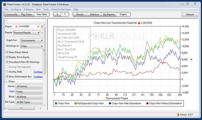
Task: Open the Winnings in Chips dropdown
Action: click(x=31, y=46)
